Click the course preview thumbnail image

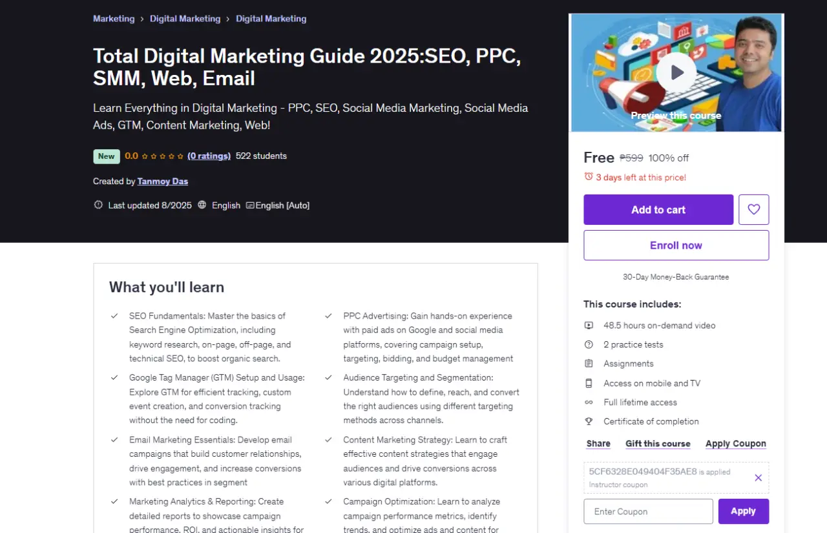pyautogui.click(x=676, y=72)
